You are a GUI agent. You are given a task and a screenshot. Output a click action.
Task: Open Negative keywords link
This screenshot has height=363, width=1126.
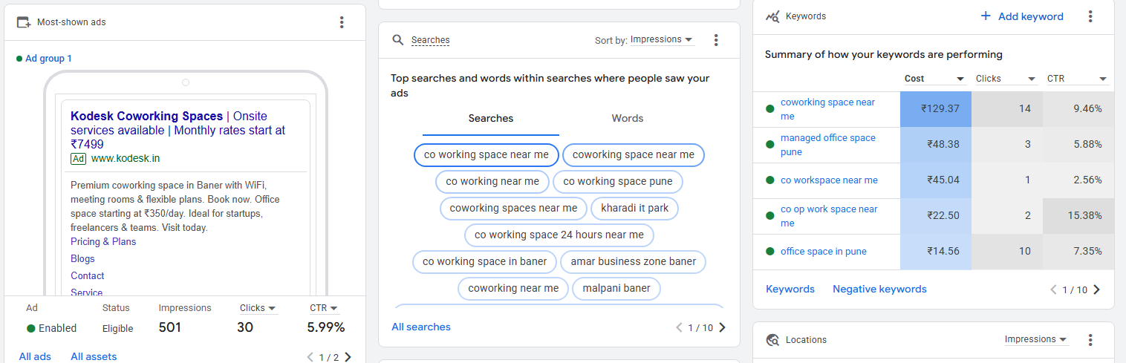coord(879,290)
